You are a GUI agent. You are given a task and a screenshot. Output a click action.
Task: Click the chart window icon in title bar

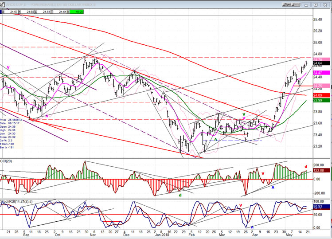pyautogui.click(x=2, y=4)
